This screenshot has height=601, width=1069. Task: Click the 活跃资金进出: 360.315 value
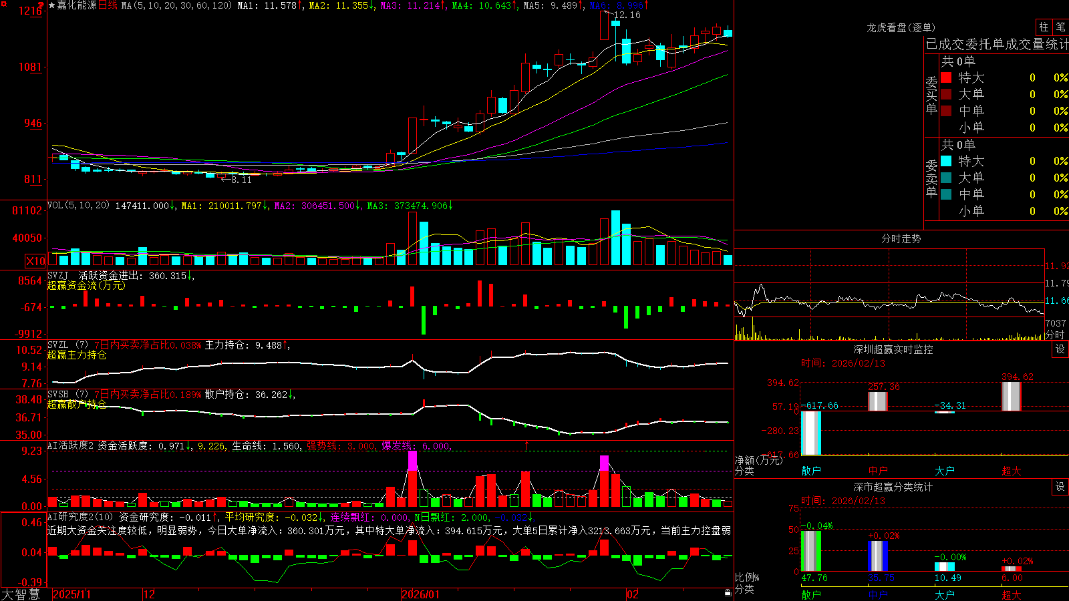[133, 275]
